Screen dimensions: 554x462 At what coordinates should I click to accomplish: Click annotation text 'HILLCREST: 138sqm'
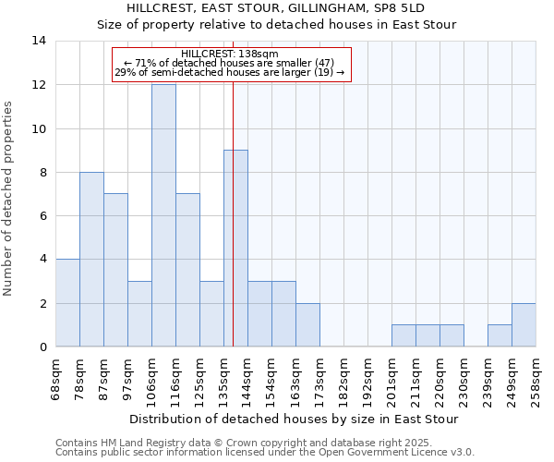click(230, 54)
